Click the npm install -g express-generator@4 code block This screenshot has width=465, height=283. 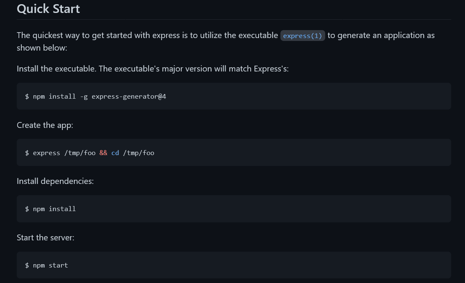click(x=234, y=96)
